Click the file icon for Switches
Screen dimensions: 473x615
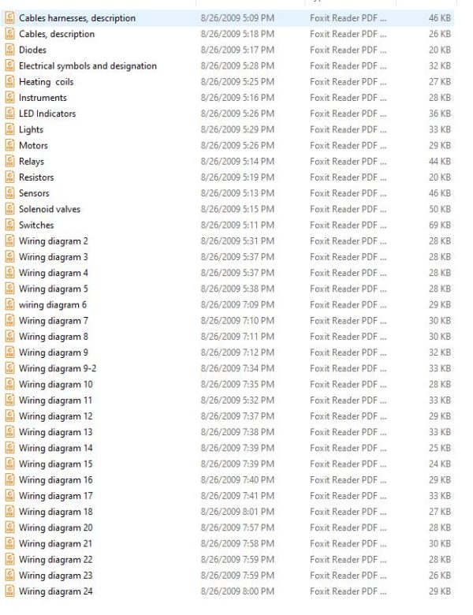9,225
